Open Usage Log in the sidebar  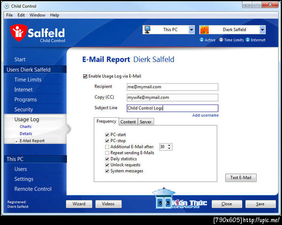[x=27, y=120]
